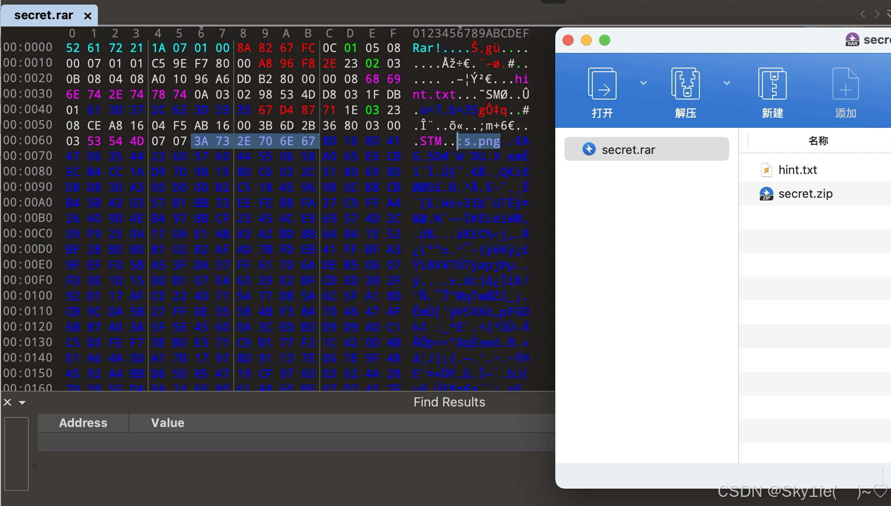The width and height of the screenshot is (891, 506).
Task: Click the secret.zip archive file icon
Action: click(x=766, y=194)
